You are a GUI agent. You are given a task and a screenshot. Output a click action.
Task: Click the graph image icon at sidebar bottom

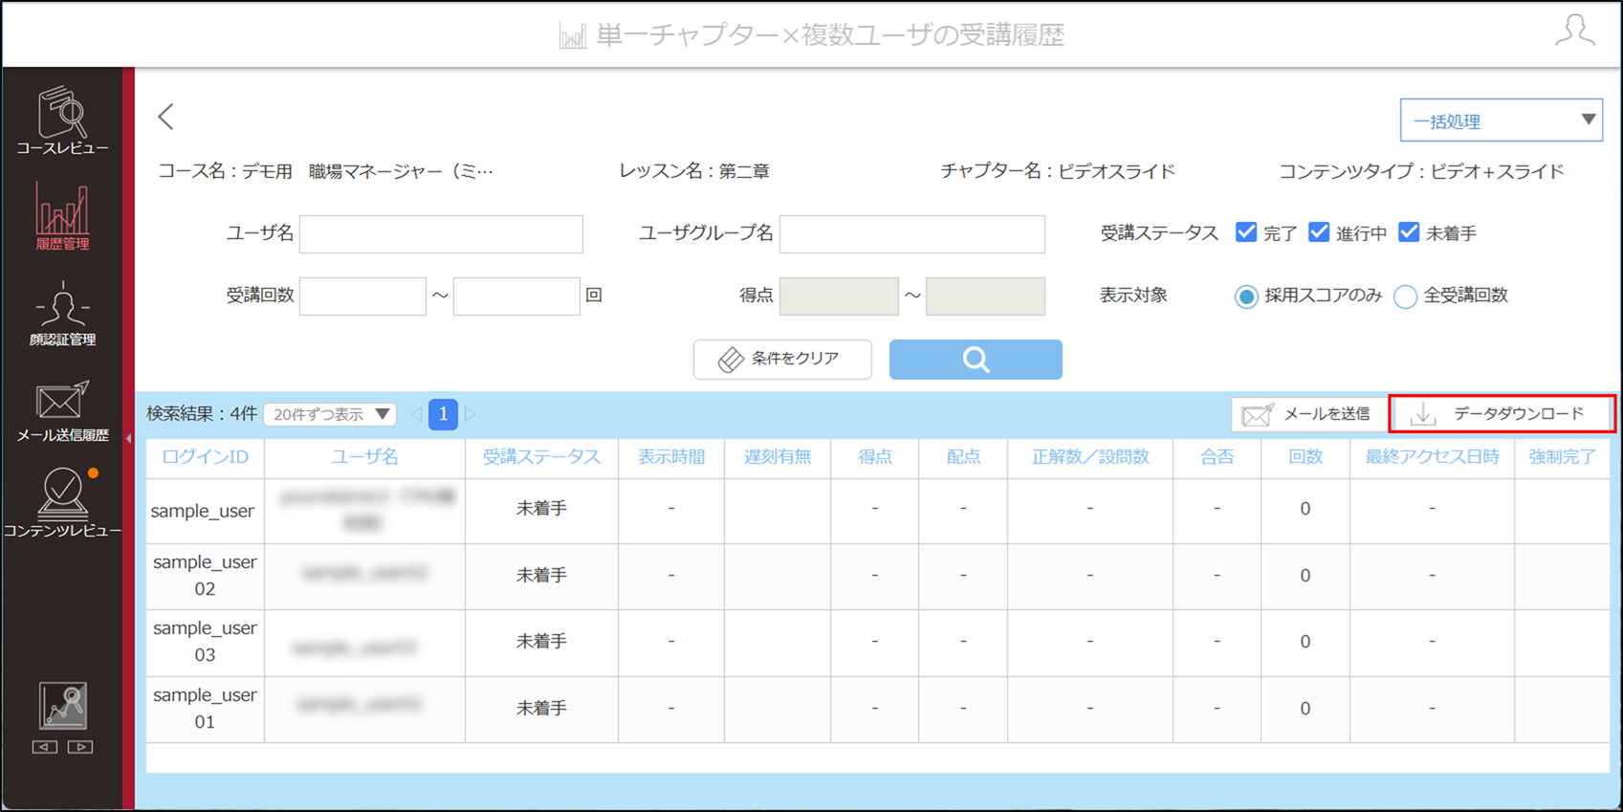click(x=63, y=706)
